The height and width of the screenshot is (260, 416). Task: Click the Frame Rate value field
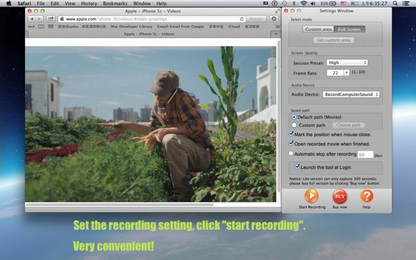point(335,73)
